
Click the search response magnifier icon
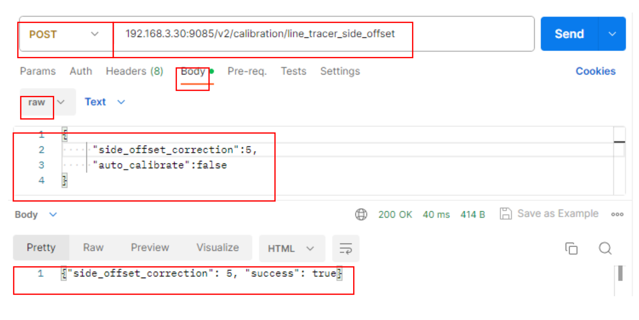point(605,249)
